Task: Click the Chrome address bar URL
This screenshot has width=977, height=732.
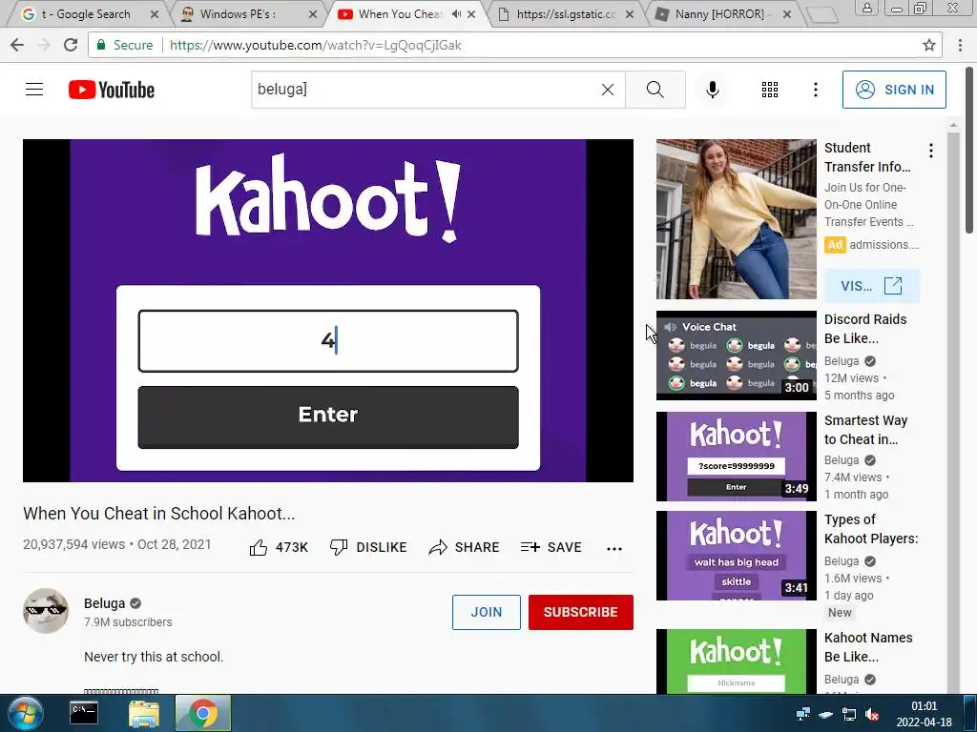Action: click(x=315, y=45)
